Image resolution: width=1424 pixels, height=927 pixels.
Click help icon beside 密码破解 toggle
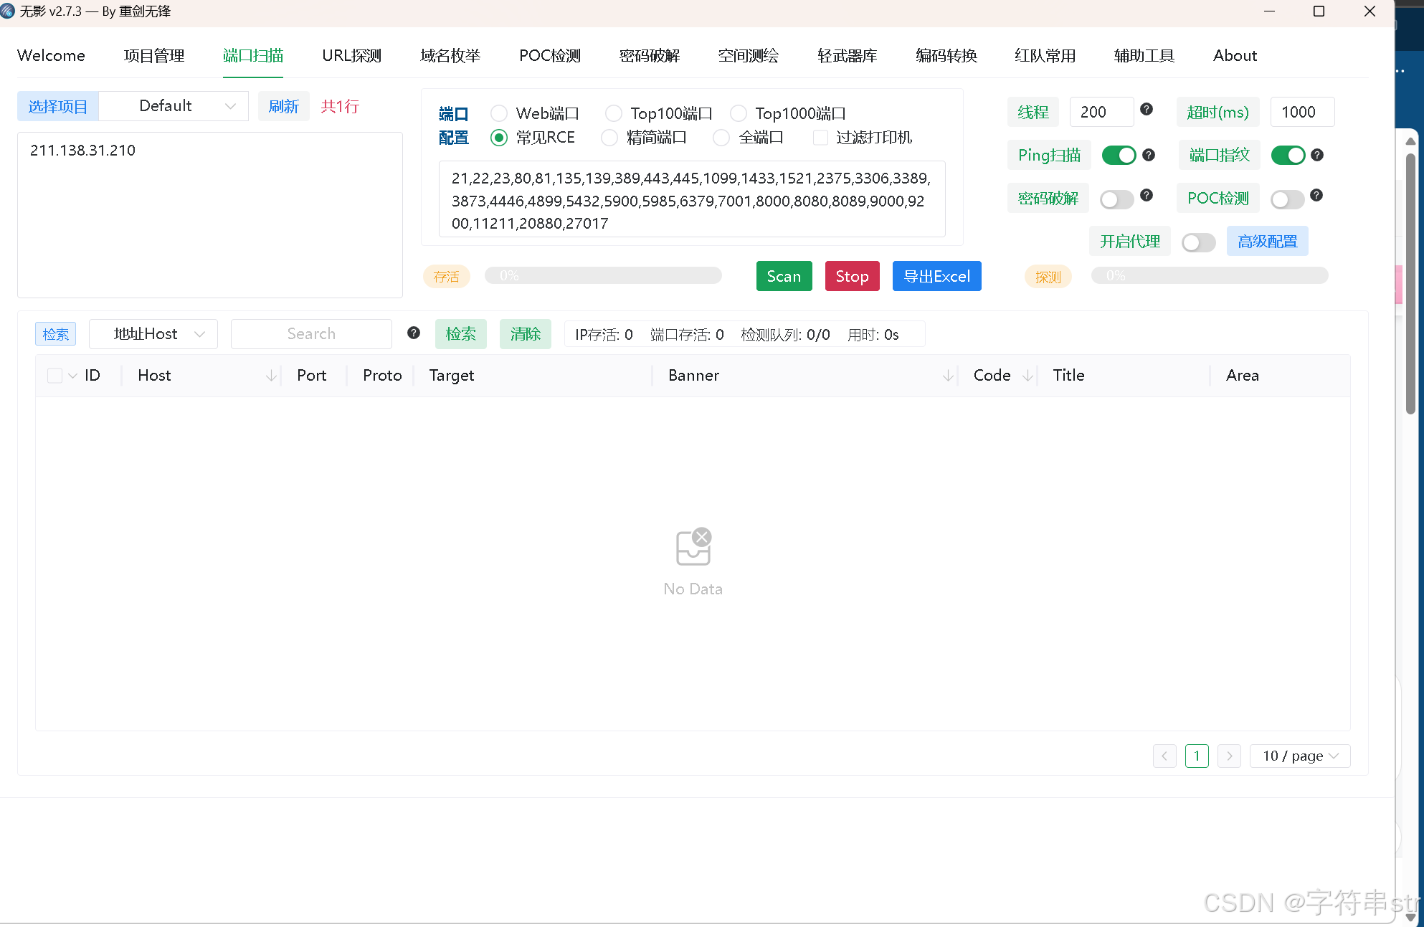point(1147,195)
